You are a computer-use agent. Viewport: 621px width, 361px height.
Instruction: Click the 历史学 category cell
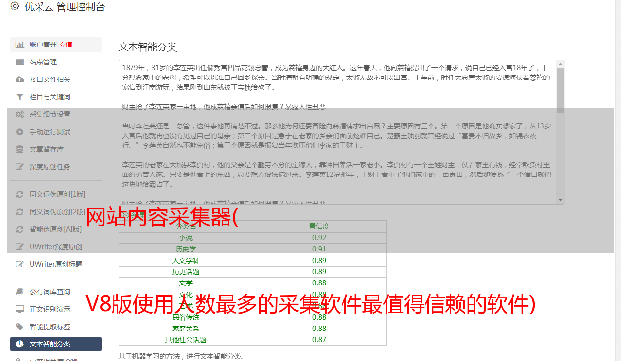pos(186,249)
